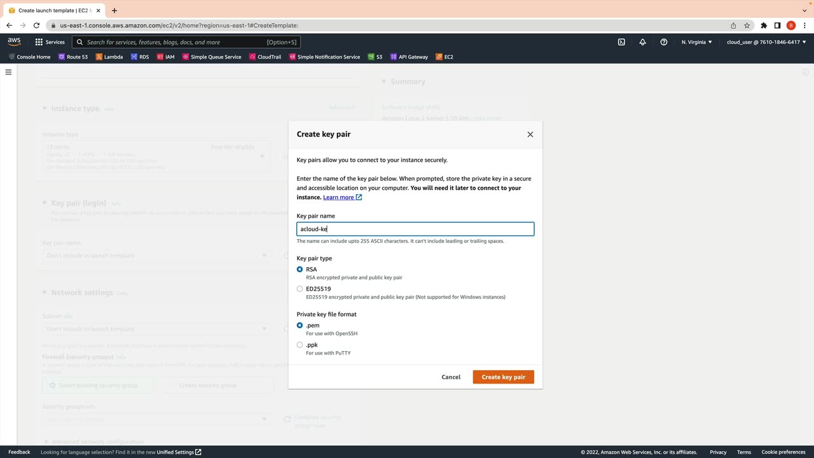Image resolution: width=814 pixels, height=458 pixels.
Task: Open the info panel icon at page right
Action: coord(806,72)
